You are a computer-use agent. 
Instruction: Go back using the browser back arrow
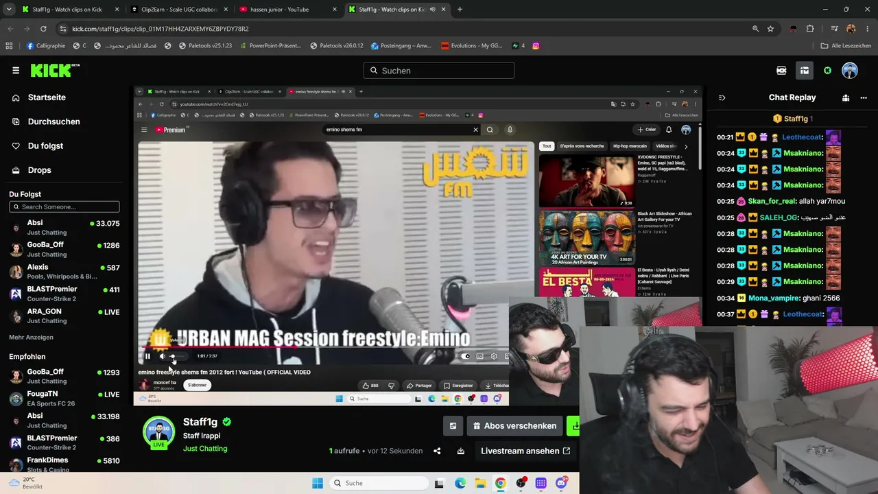click(10, 29)
